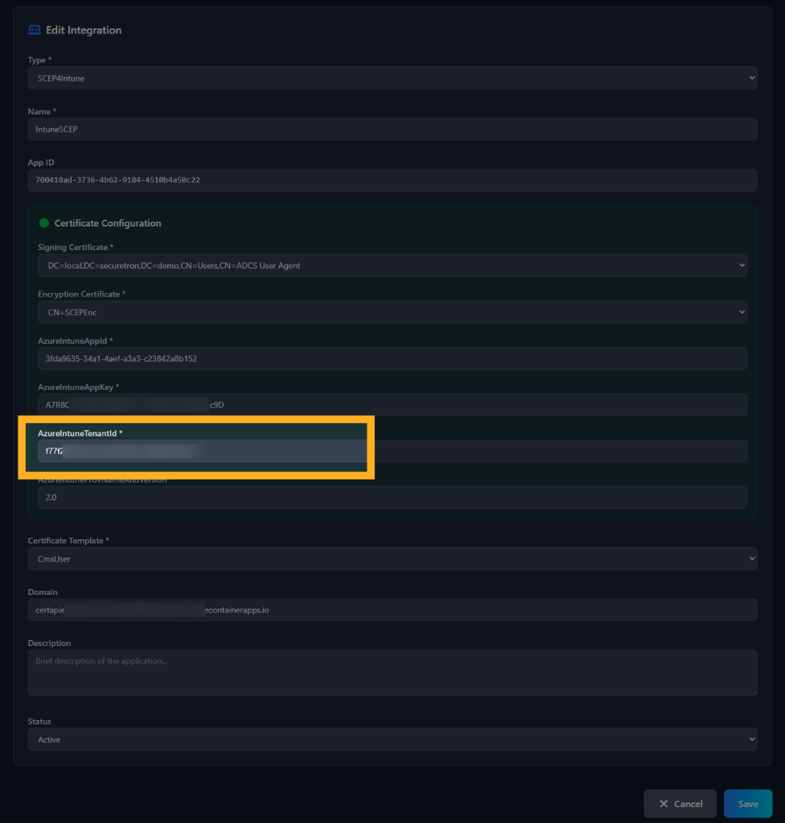Open the Encryption Certificate dropdown showing CN=SCEPEnc
The width and height of the screenshot is (785, 823).
392,311
